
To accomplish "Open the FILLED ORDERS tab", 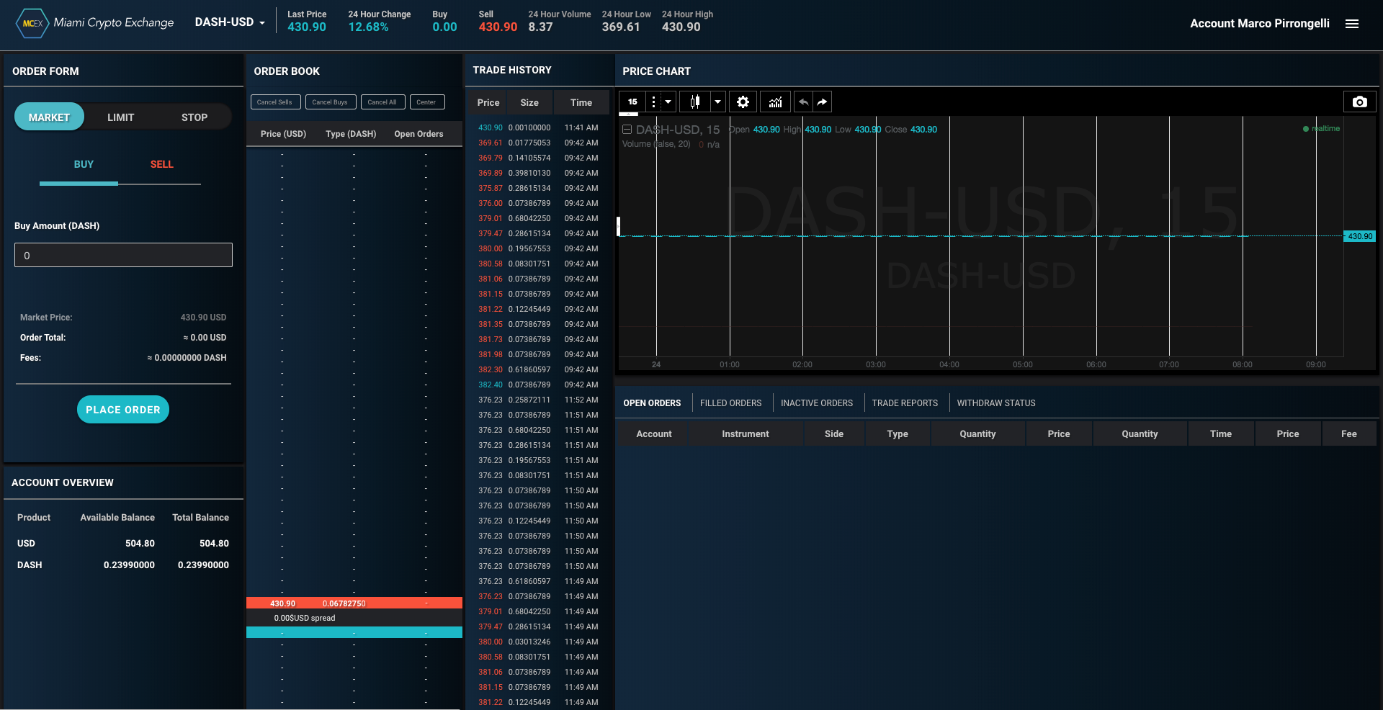I will [x=730, y=403].
